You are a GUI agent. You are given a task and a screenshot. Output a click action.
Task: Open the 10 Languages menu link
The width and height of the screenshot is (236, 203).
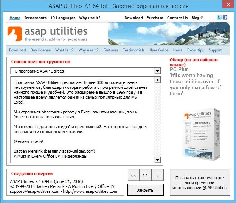(x=63, y=18)
